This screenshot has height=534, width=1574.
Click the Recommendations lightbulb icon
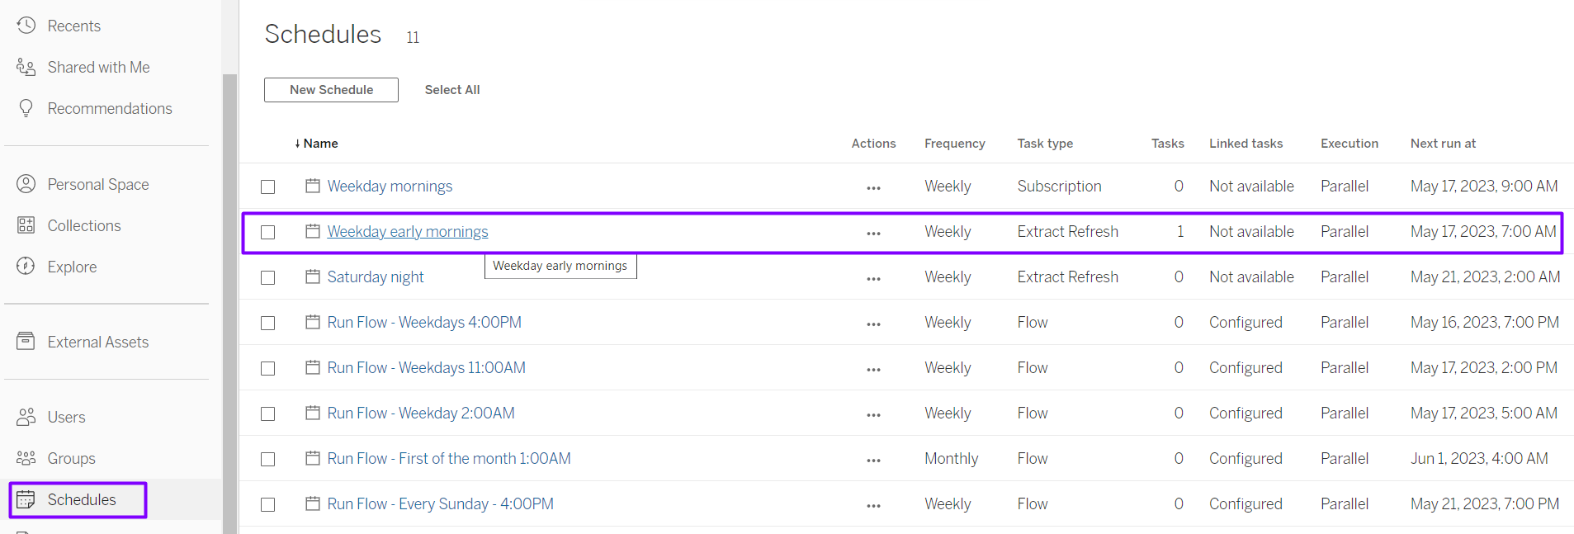[x=26, y=108]
